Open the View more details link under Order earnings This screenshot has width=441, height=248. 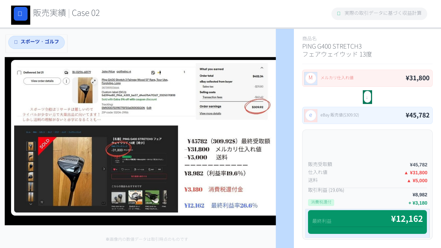pos(210,113)
